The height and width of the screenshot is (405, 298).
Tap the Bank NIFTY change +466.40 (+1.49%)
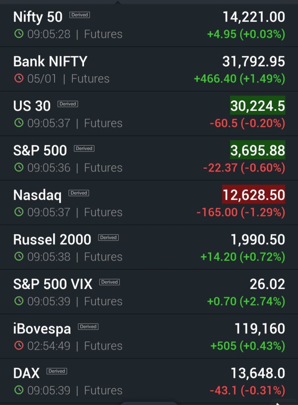pos(239,79)
